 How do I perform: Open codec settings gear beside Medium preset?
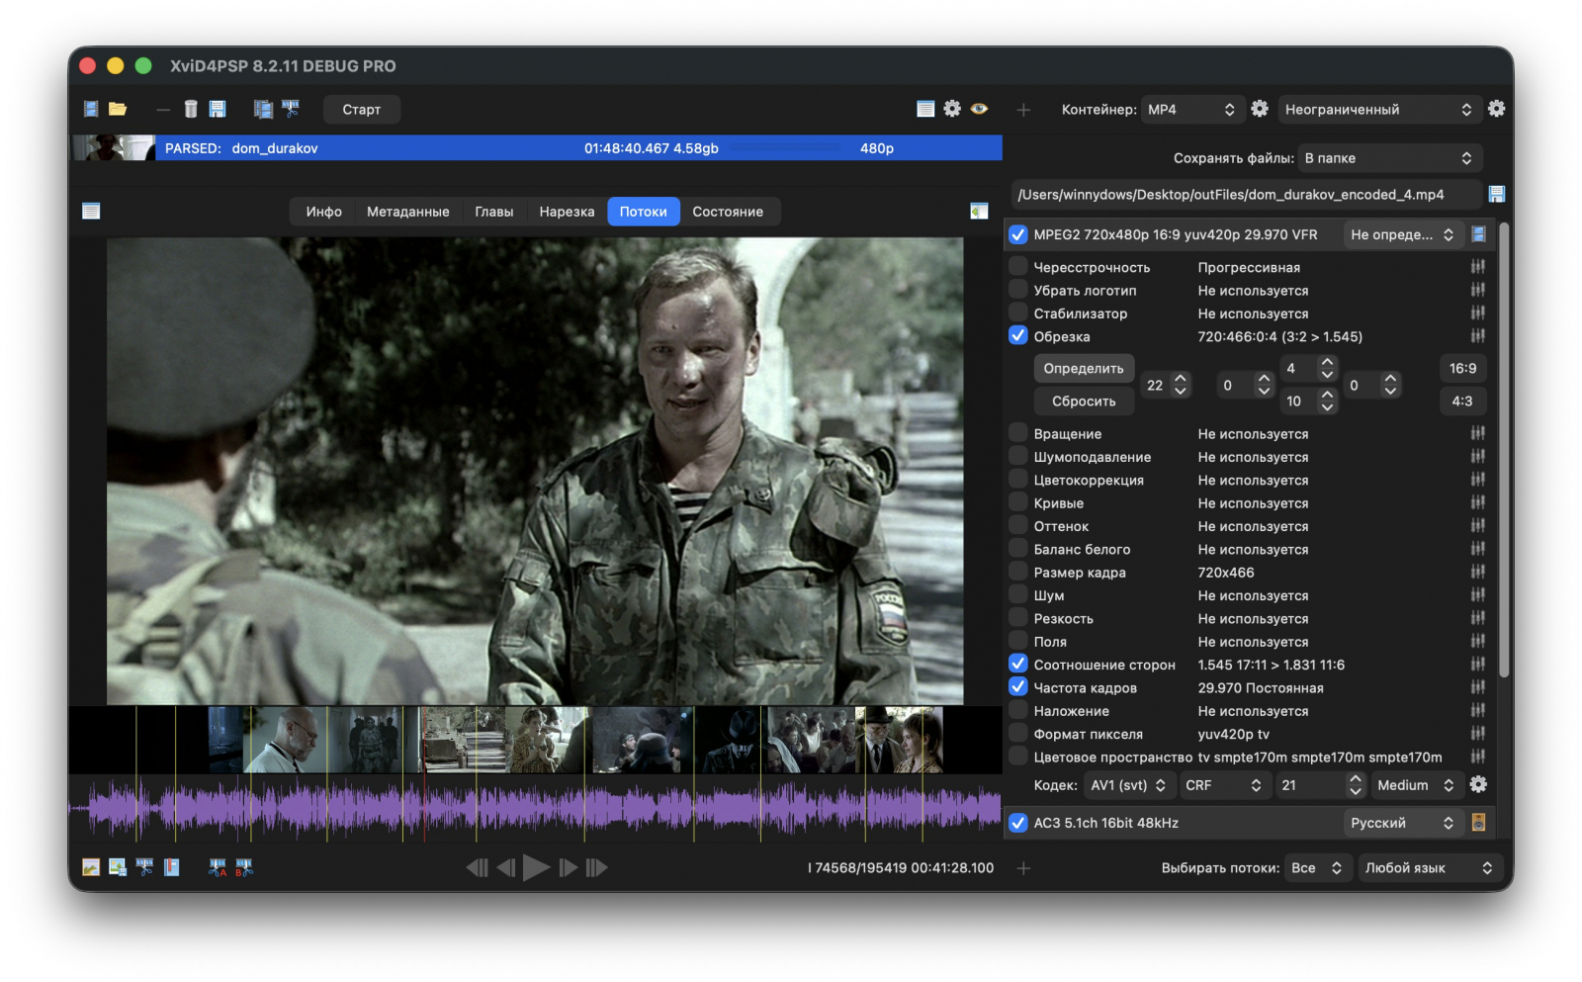coord(1478,784)
